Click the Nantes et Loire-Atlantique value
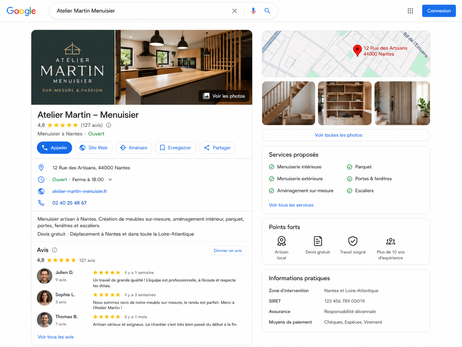Image resolution: width=462 pixels, height=347 pixels. pos(351,291)
